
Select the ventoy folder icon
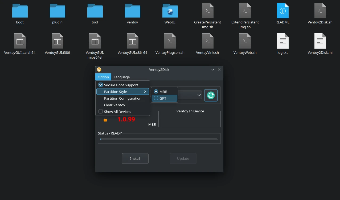pyautogui.click(x=133, y=11)
